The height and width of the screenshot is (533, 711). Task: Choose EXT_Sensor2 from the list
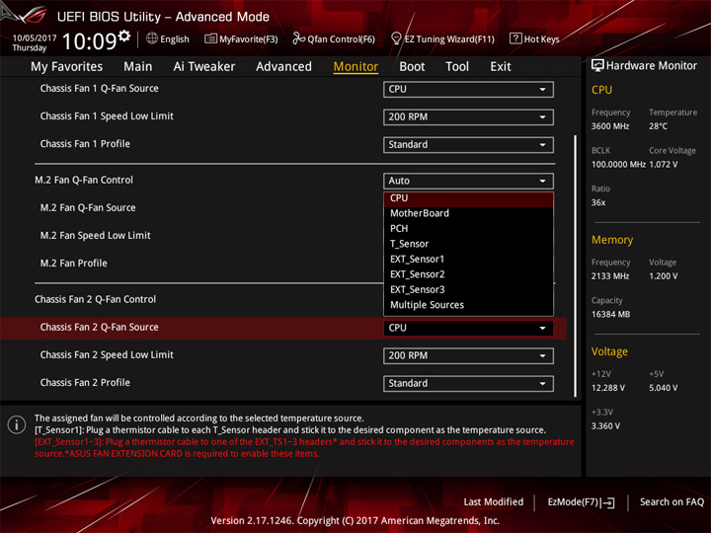[468, 274]
